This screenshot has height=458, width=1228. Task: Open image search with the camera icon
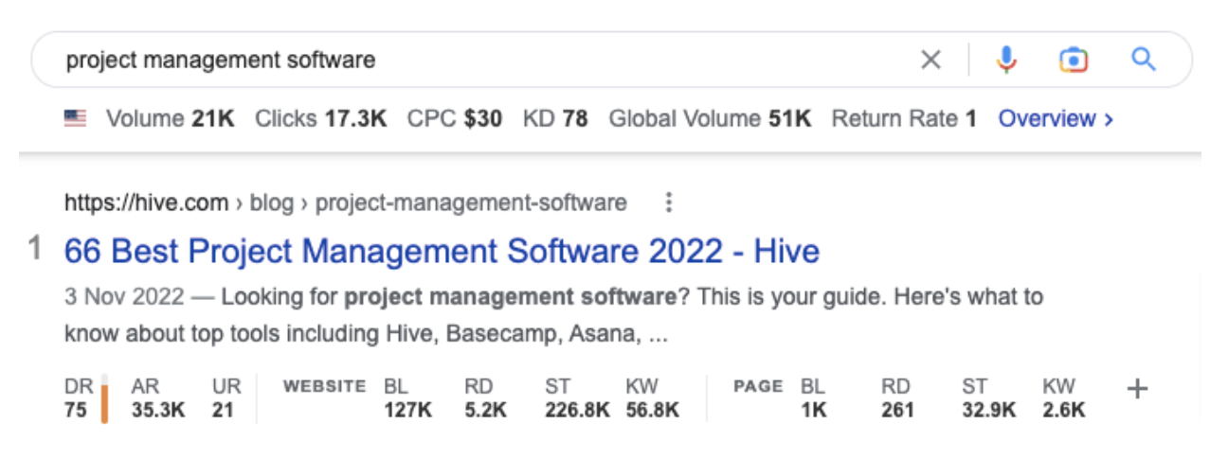pos(1074,61)
